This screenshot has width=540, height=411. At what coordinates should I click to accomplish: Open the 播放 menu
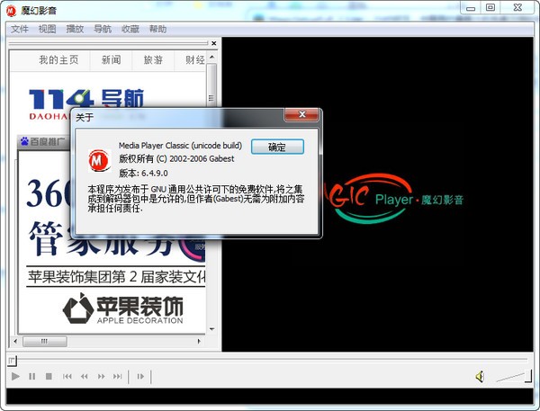pyautogui.click(x=75, y=29)
